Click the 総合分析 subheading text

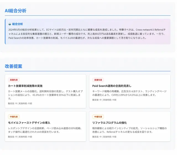point(17,24)
